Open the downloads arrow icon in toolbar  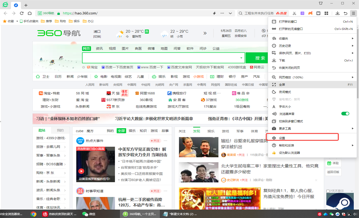(337, 13)
